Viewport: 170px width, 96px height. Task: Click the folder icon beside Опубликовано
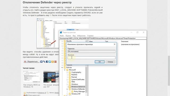tap(25, 93)
